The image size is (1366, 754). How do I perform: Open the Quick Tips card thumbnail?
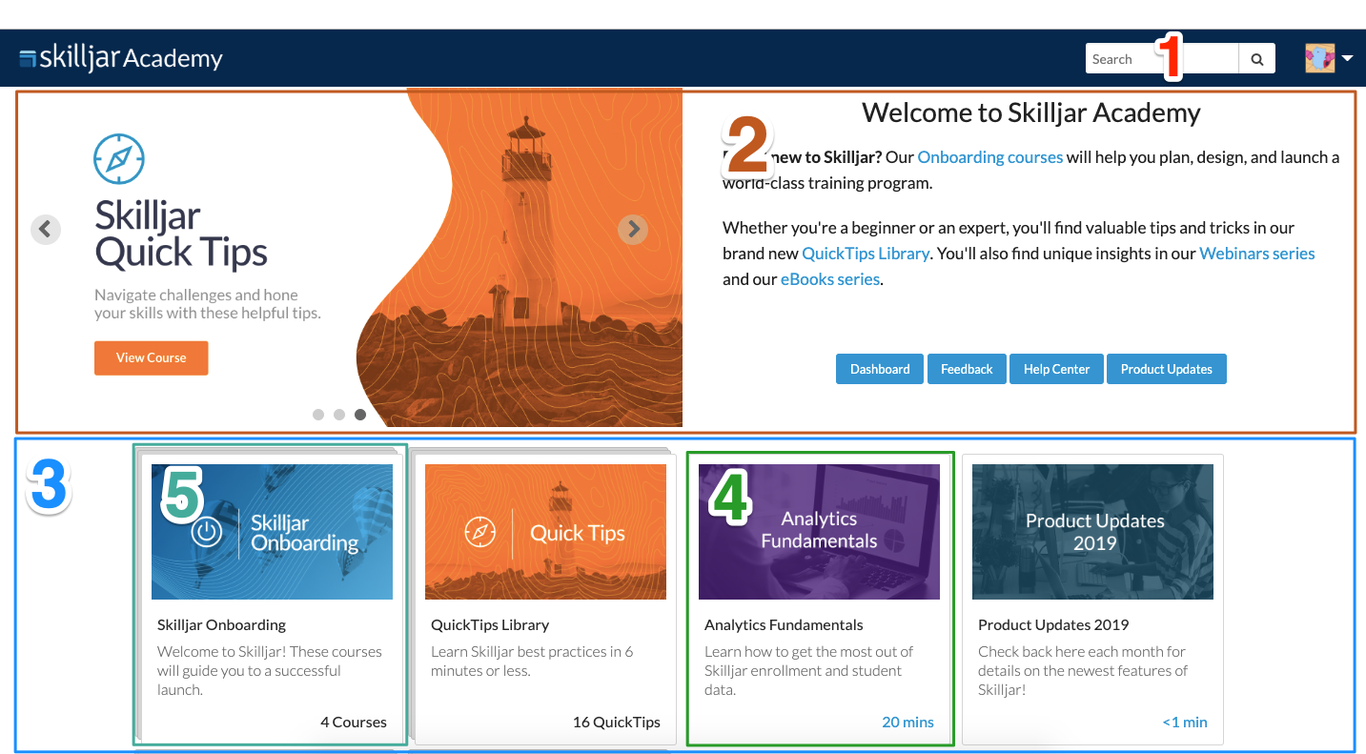tap(545, 532)
